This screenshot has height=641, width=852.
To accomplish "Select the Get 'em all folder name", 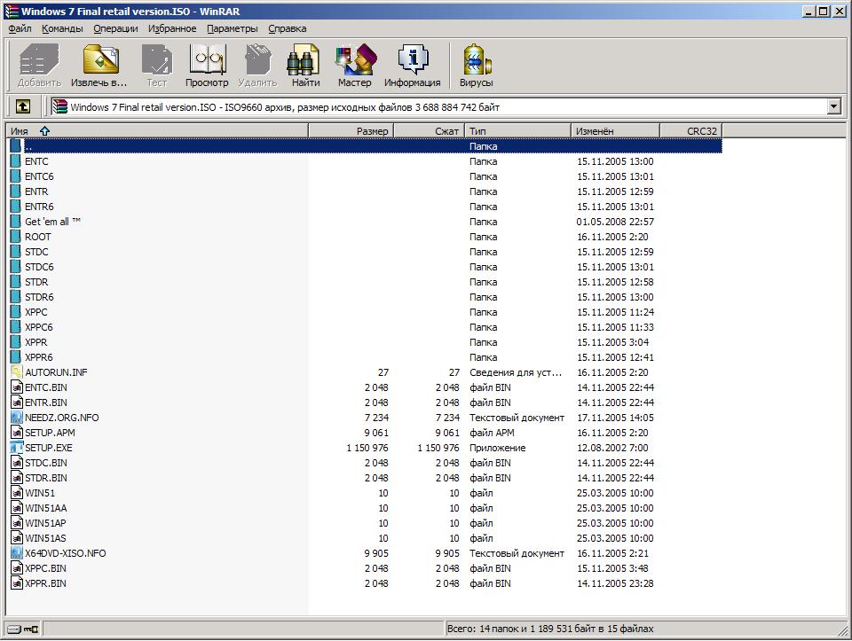I will [52, 222].
